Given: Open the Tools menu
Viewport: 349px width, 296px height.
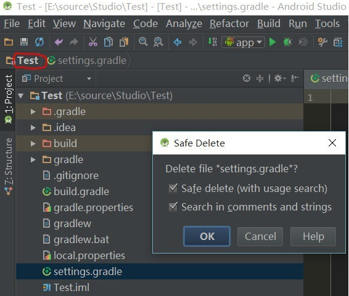Looking at the screenshot, I should pos(327,23).
